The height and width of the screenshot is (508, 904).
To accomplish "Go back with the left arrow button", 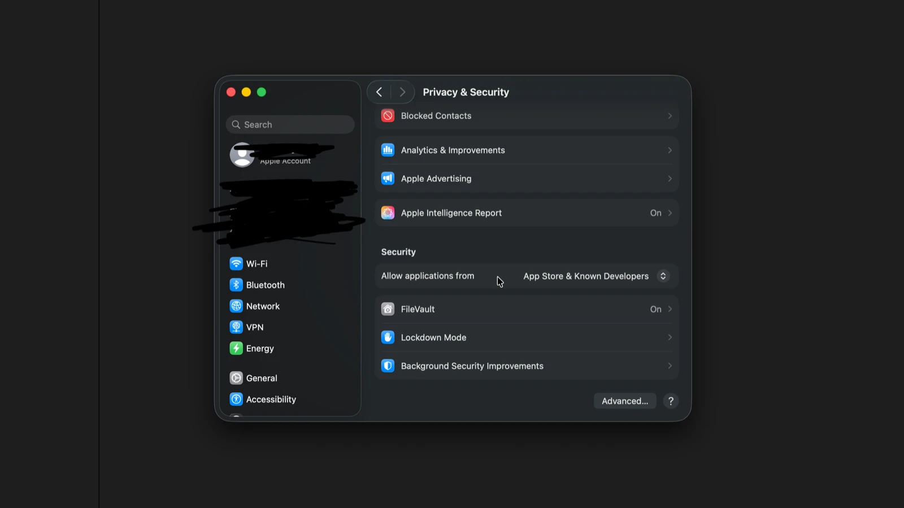I will [x=379, y=92].
